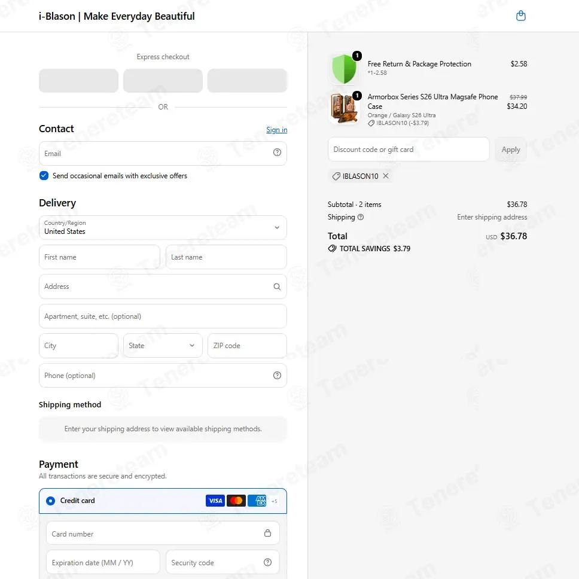Viewport: 579px width, 579px height.
Task: Click the green shield package protection thumbnail
Action: 344,68
